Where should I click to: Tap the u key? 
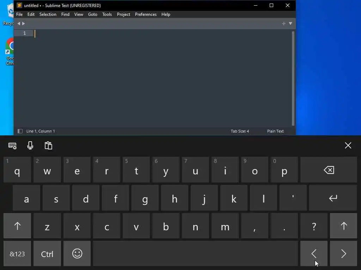coord(195,170)
